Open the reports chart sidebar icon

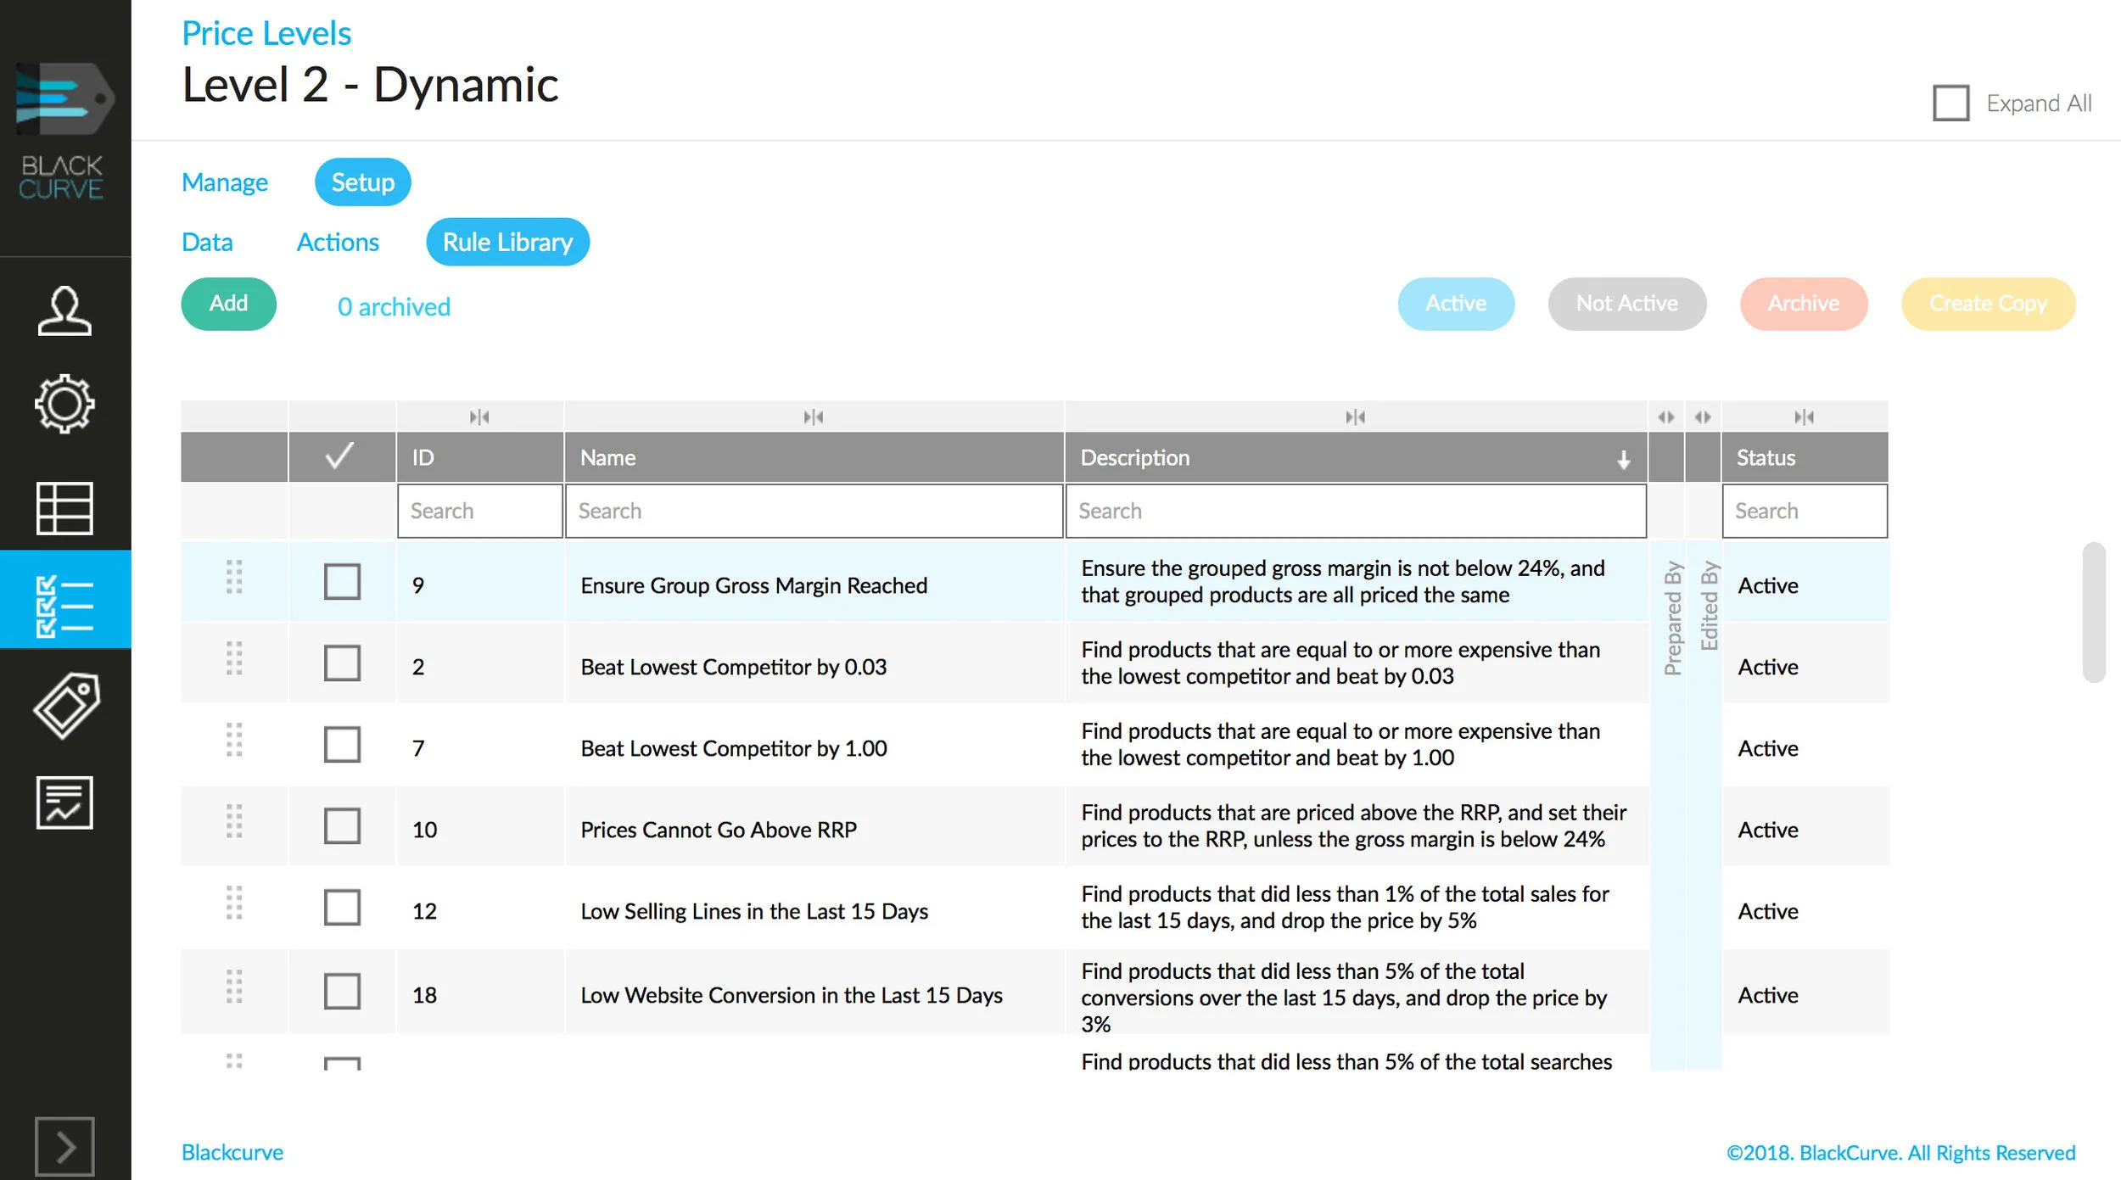point(64,803)
